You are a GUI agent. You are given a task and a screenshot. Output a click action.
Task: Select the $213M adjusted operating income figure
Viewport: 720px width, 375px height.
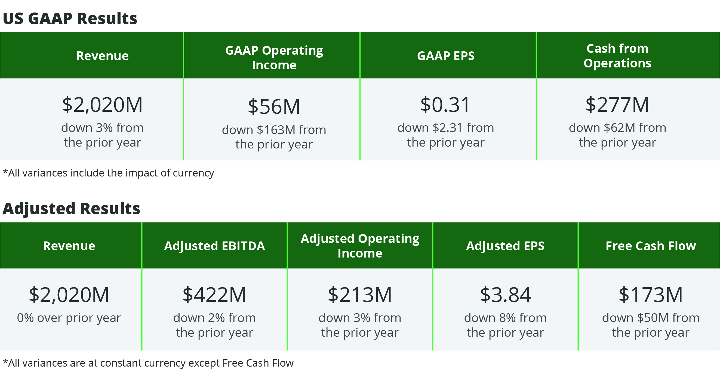tap(360, 295)
